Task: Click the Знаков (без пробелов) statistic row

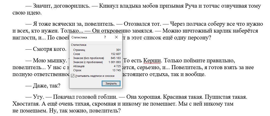Action: (x=97, y=58)
